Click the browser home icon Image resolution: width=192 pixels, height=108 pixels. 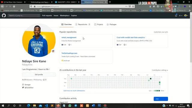14,6
